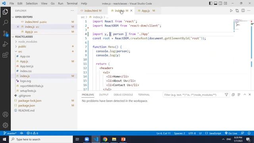
Task: Open App.css in the file tree
Action: [x=25, y=56]
